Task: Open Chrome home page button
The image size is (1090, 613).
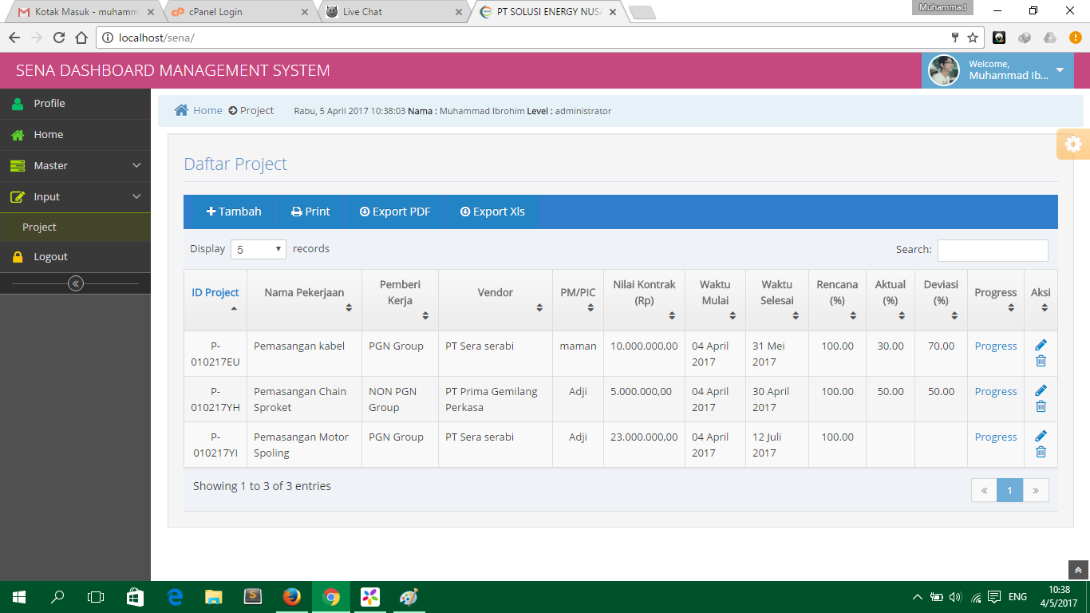Action: coord(81,38)
